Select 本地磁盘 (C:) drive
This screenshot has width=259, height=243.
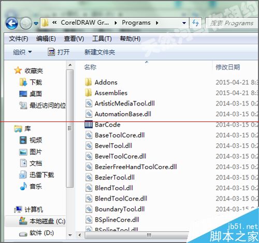[42, 221]
